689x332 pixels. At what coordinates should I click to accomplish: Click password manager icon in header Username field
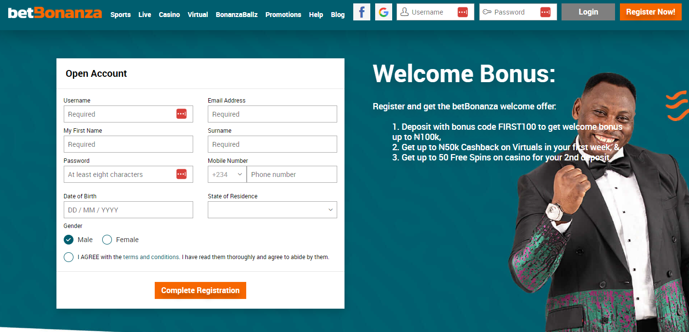pos(462,12)
